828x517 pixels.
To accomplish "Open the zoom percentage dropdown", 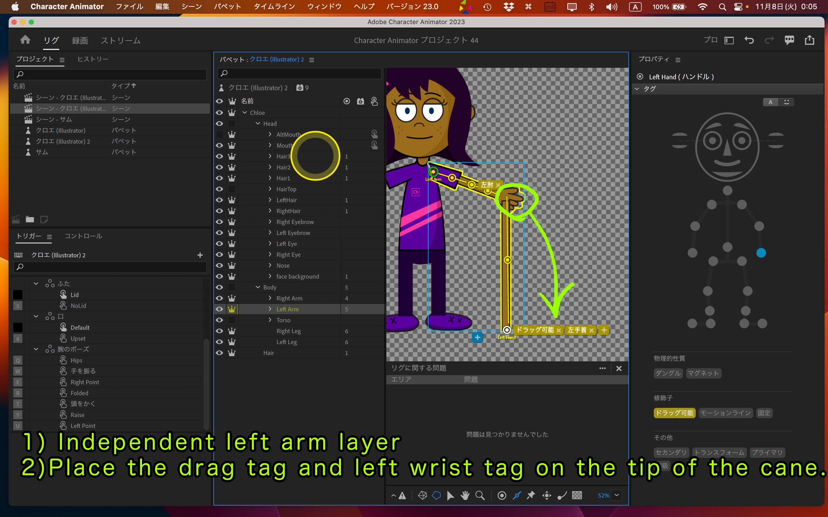I will (617, 495).
